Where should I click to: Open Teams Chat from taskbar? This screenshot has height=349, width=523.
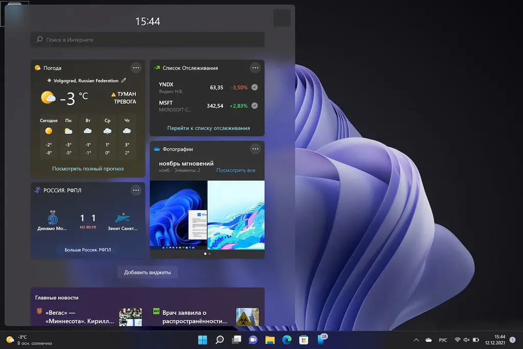[x=253, y=340]
